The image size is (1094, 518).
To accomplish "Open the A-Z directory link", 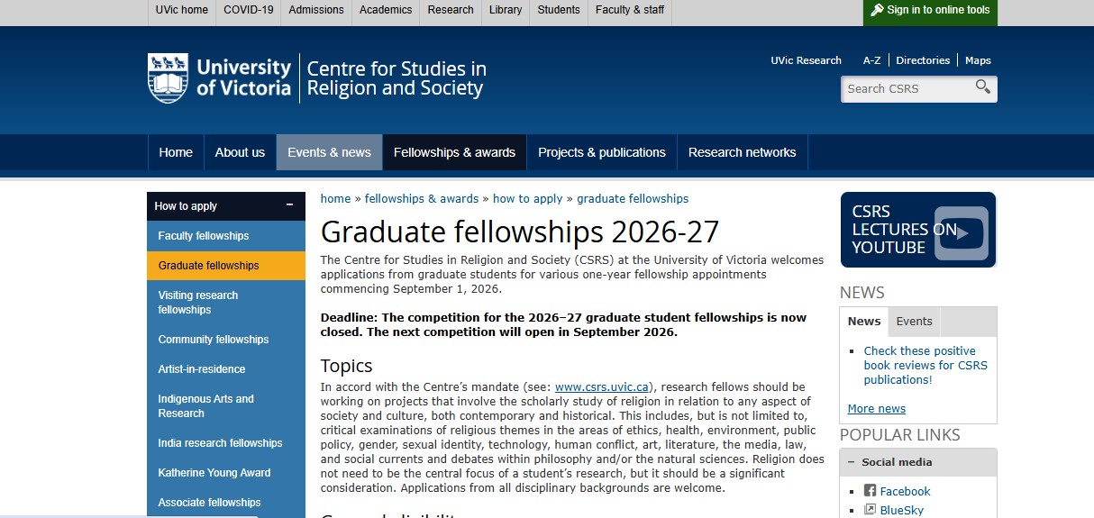I will coord(871,60).
